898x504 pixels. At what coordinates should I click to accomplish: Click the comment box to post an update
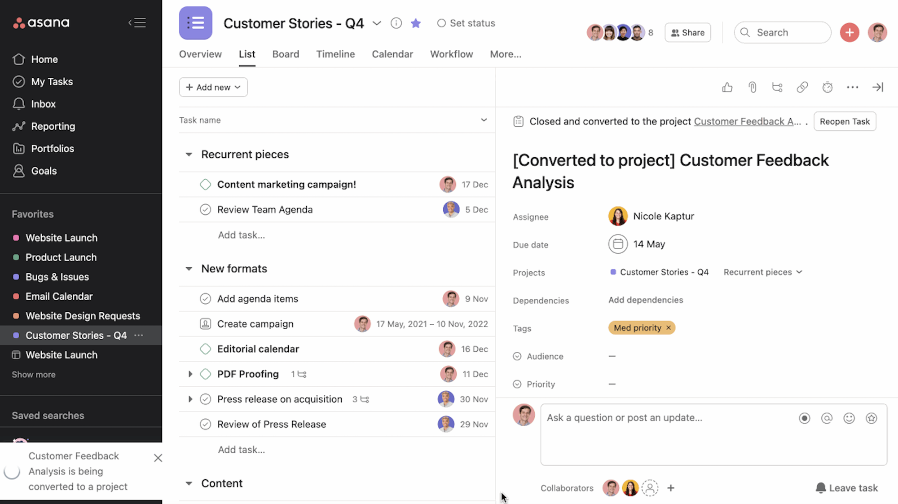click(714, 434)
